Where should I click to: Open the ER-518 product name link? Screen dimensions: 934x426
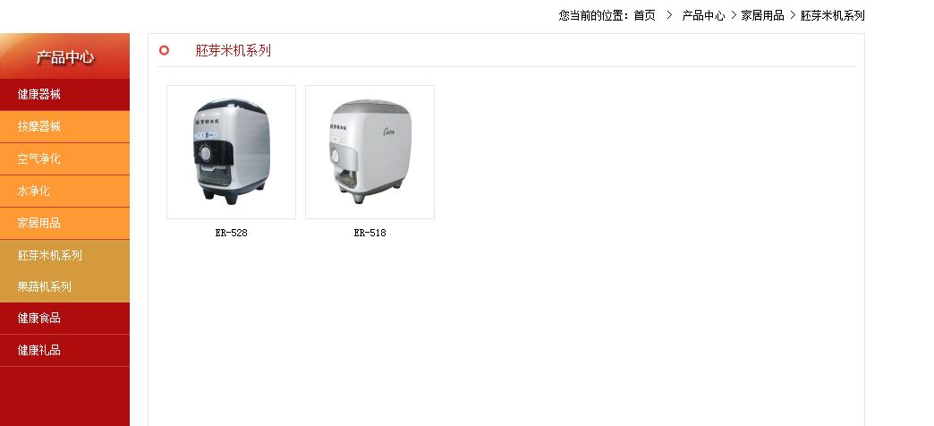tap(369, 233)
